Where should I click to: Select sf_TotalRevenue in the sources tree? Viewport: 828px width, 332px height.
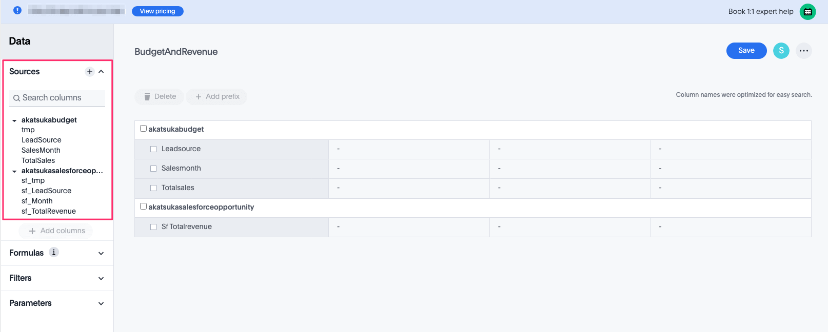(x=49, y=211)
